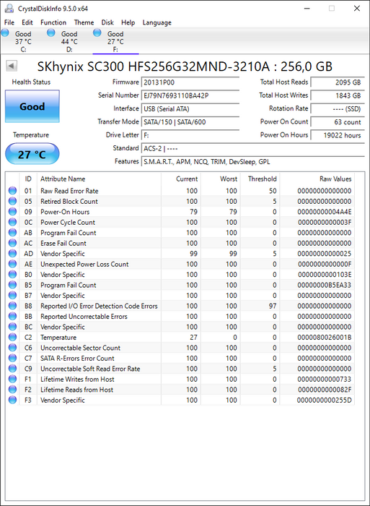The image size is (370, 506).
Task: Open the Function menu
Action: point(53,22)
